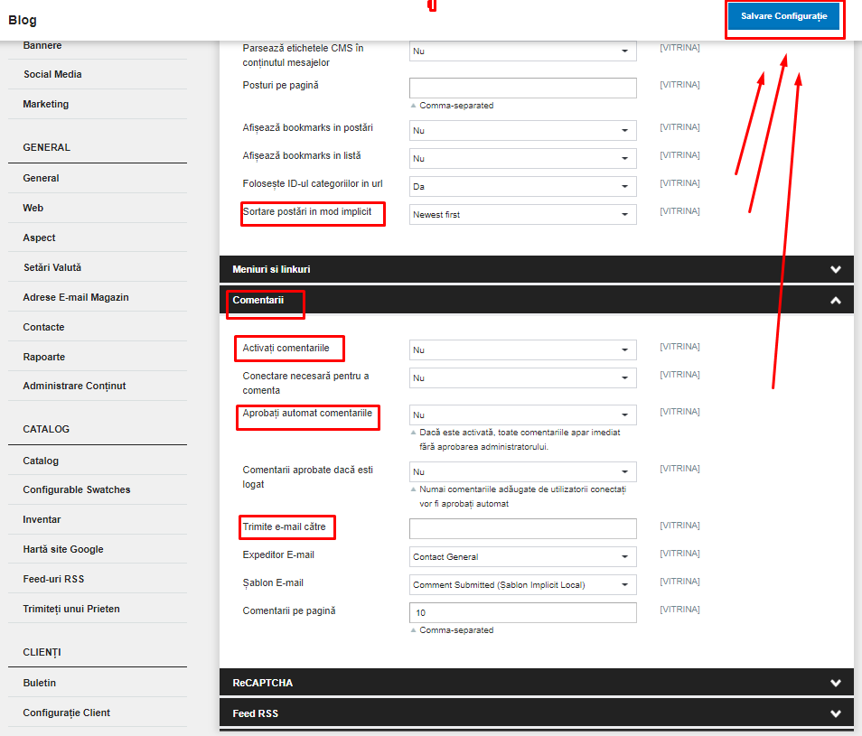Click the Feed RSS chevron icon
The height and width of the screenshot is (736, 862).
coord(836,713)
